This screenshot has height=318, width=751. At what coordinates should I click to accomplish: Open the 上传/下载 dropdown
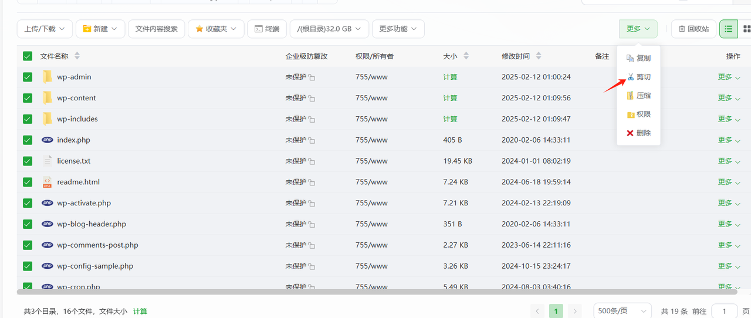coord(45,29)
